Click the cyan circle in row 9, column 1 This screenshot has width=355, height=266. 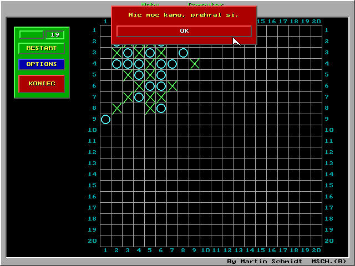[x=105, y=119]
